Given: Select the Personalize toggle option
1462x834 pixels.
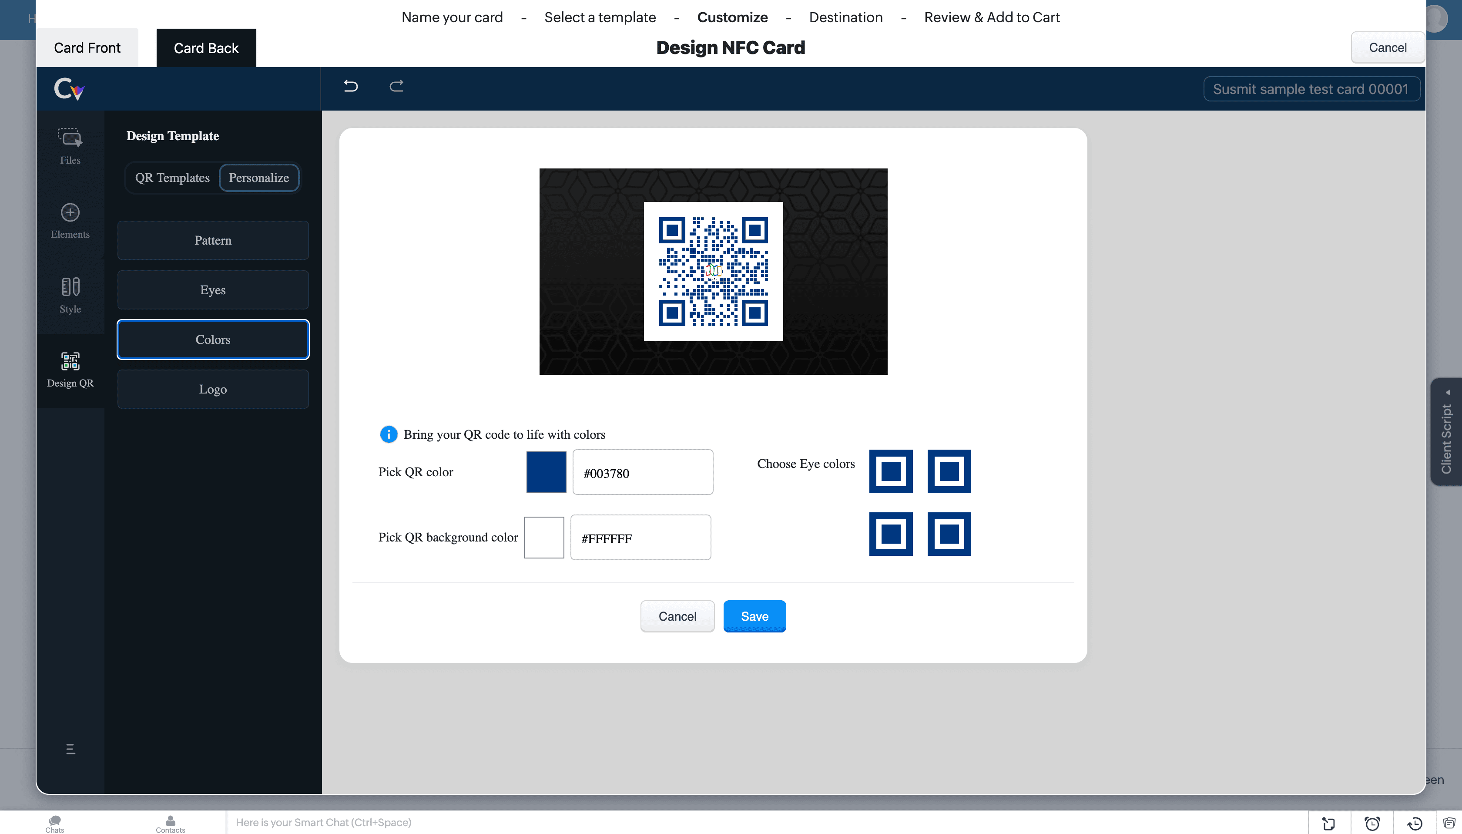Looking at the screenshot, I should (x=259, y=178).
